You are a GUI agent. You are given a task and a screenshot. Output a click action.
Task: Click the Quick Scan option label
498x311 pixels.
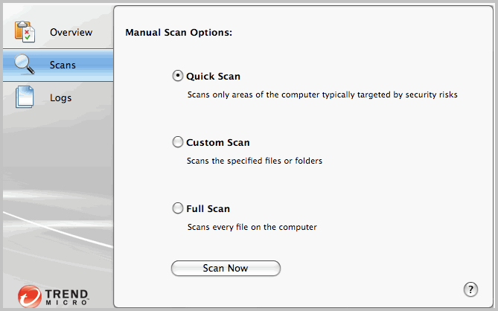[213, 76]
